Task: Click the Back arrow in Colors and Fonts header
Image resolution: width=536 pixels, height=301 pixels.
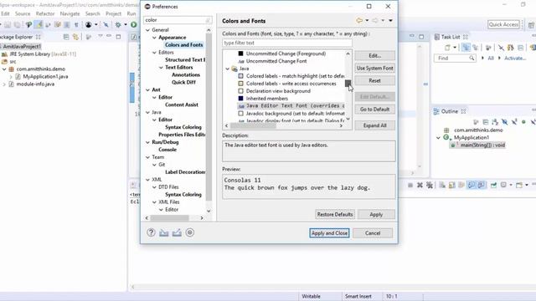Action: (x=359, y=21)
